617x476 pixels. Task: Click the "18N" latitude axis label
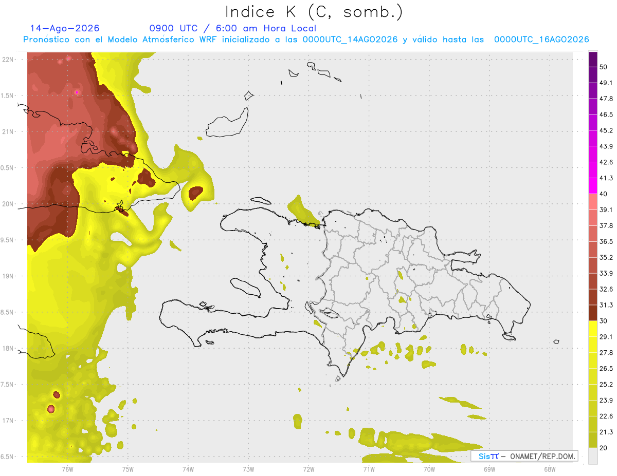pos(8,349)
